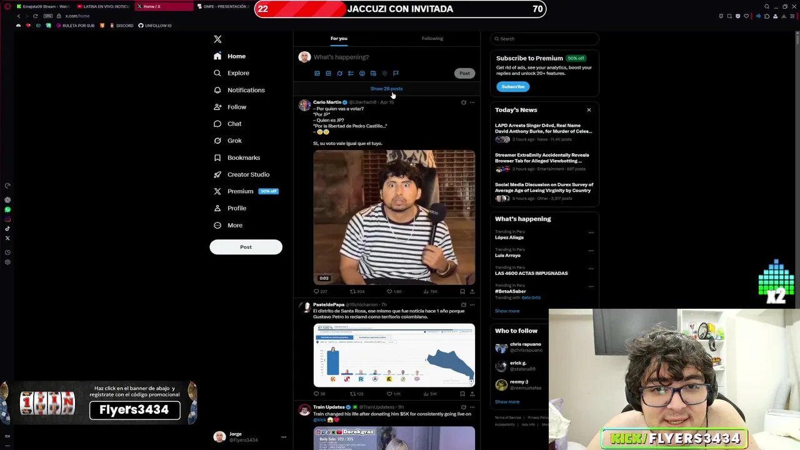Viewport: 800px width, 450px height.
Task: Bookmark the PasteldePapa post
Action: 462,394
